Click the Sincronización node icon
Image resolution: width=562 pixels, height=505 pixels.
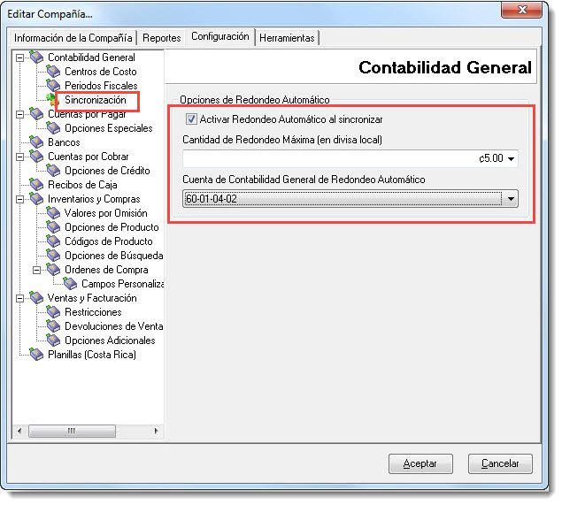point(52,100)
